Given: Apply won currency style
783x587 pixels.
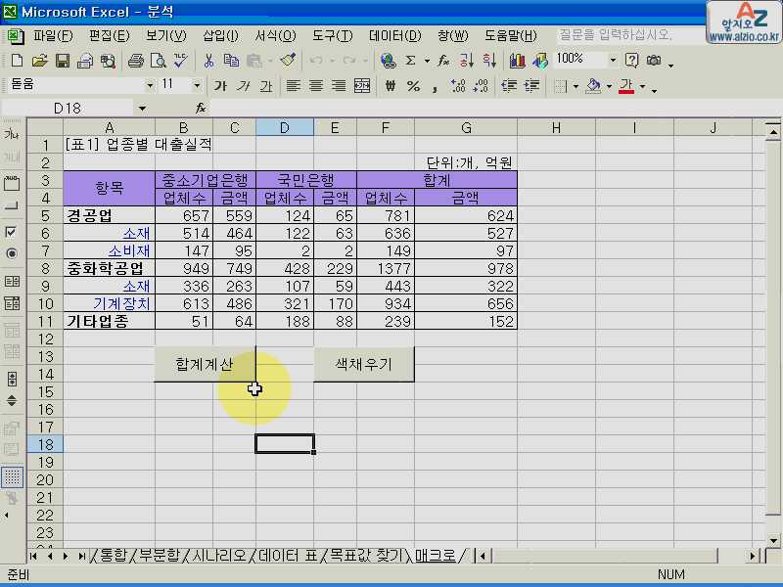Looking at the screenshot, I should click(x=391, y=86).
